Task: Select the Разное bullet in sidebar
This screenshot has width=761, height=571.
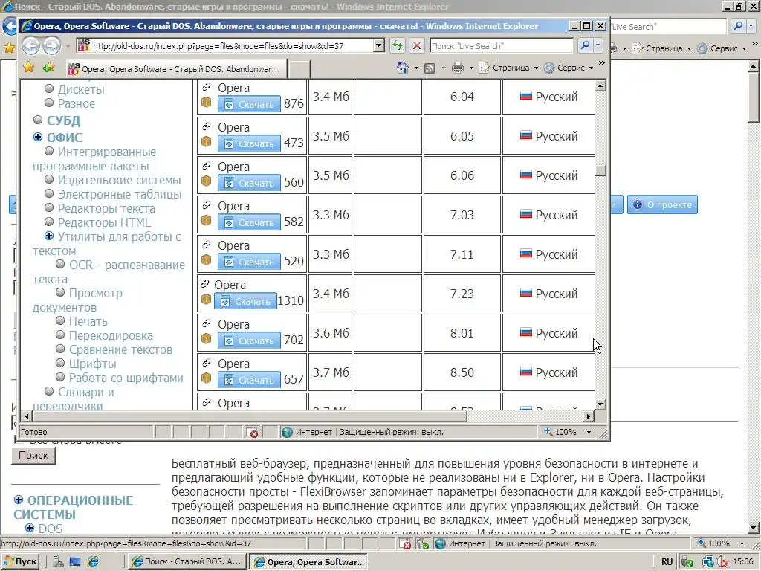Action: point(49,103)
